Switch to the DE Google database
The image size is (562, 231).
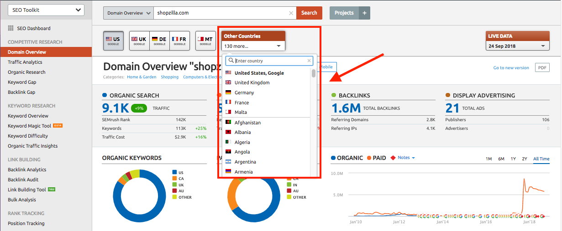pos(159,41)
